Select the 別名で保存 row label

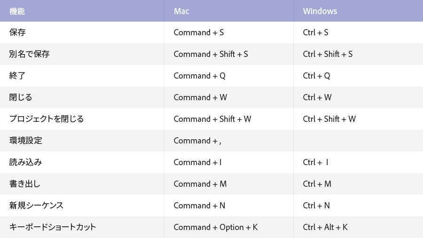[29, 54]
